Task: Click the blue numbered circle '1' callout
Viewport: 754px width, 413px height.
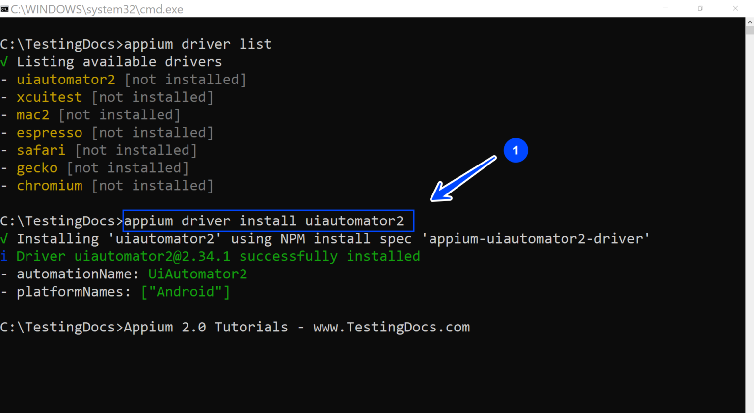Action: [x=515, y=150]
